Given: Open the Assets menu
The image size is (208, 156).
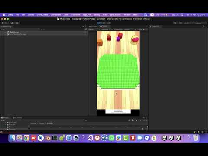Looking at the screenshot, I should (x=31, y=15).
